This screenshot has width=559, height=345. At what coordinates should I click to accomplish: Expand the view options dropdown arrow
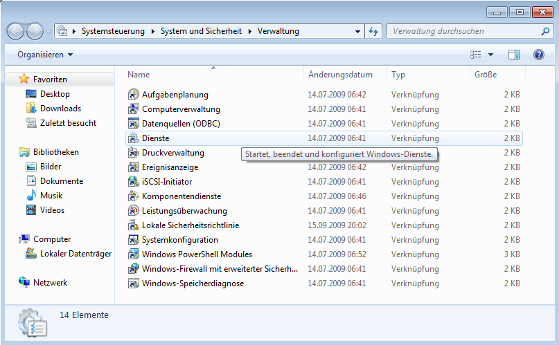491,55
